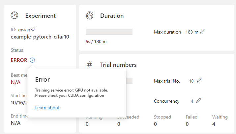Click the info icon next to ERROR status

[32, 60]
